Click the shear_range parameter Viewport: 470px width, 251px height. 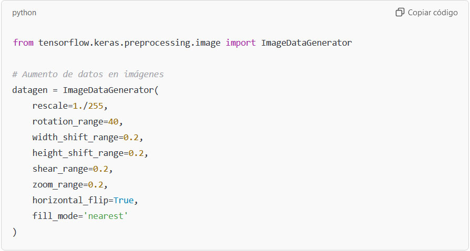tap(60, 169)
